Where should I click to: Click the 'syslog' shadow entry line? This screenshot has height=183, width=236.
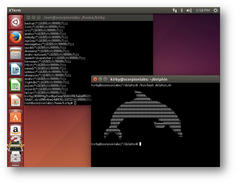click(x=46, y=41)
